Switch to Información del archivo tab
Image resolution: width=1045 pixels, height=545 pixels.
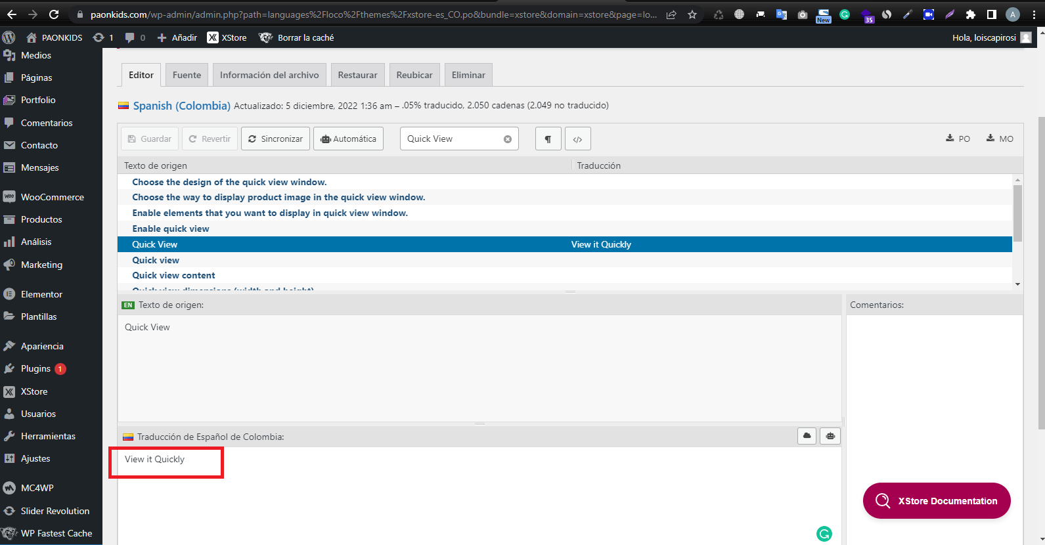coord(269,75)
